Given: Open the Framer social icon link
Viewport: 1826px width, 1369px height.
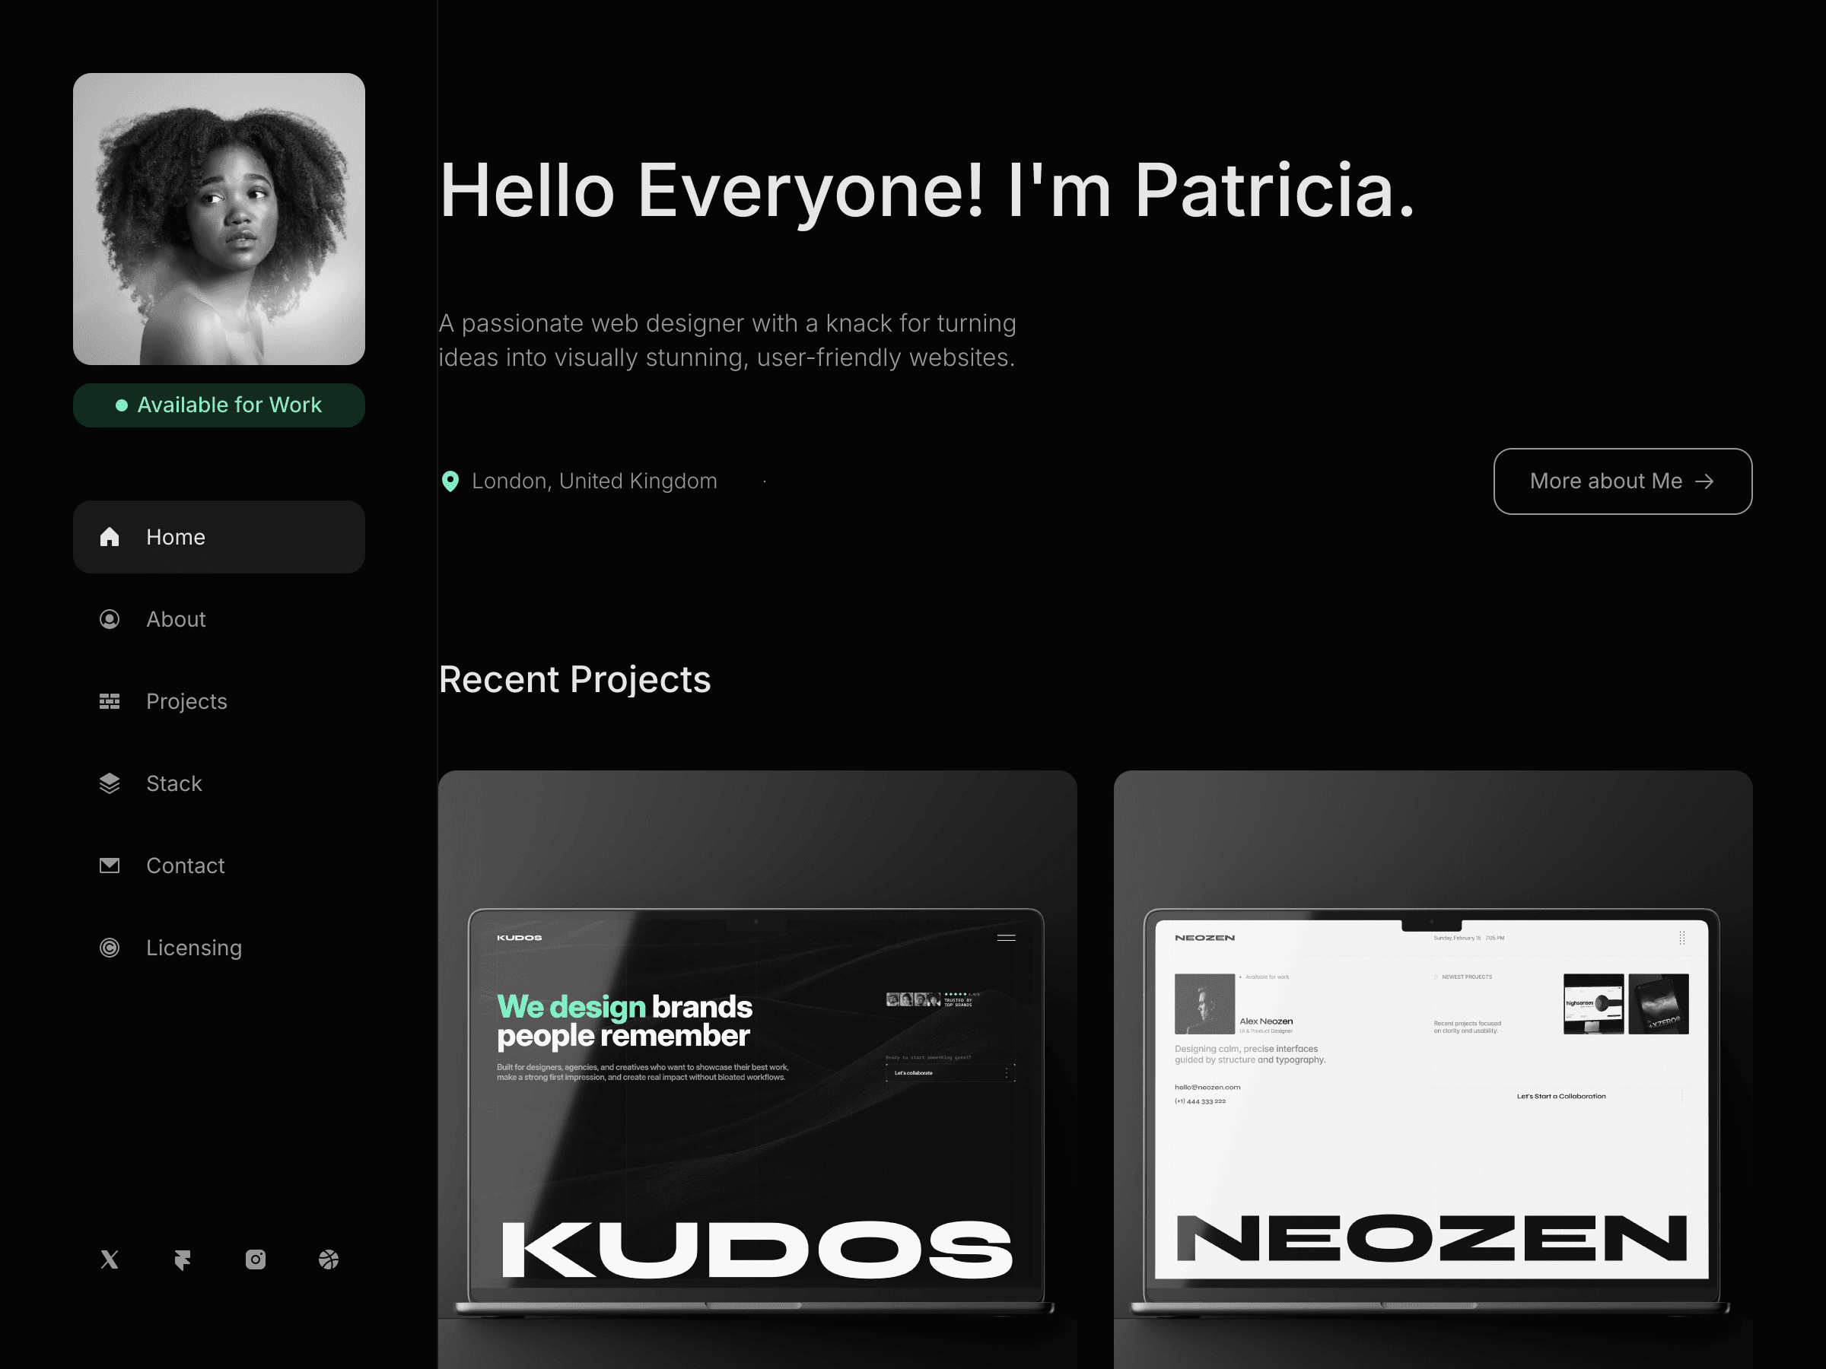Looking at the screenshot, I should (183, 1259).
